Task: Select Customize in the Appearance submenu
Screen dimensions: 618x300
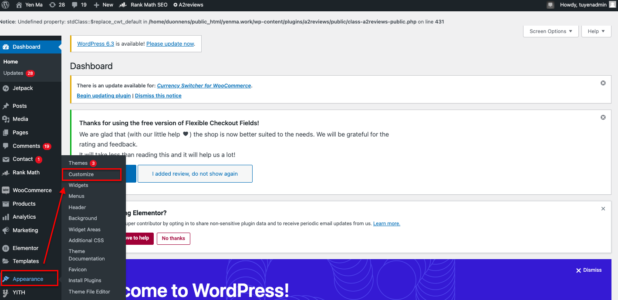Action: pos(81,174)
